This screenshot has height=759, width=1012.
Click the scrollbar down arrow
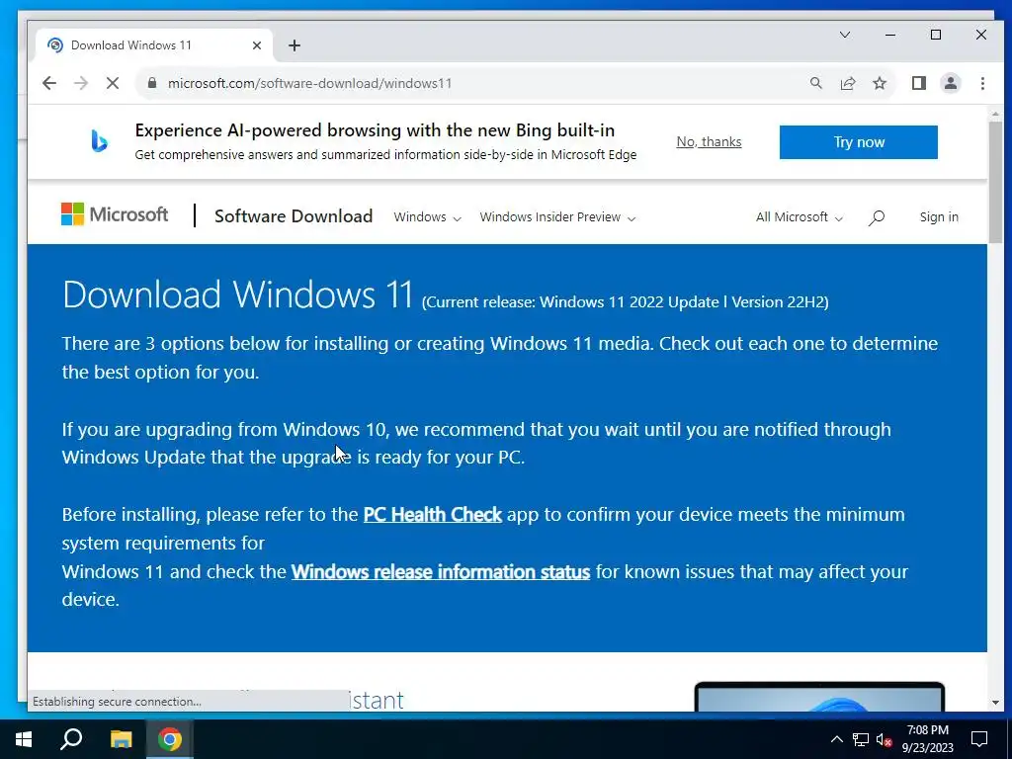[x=994, y=703]
